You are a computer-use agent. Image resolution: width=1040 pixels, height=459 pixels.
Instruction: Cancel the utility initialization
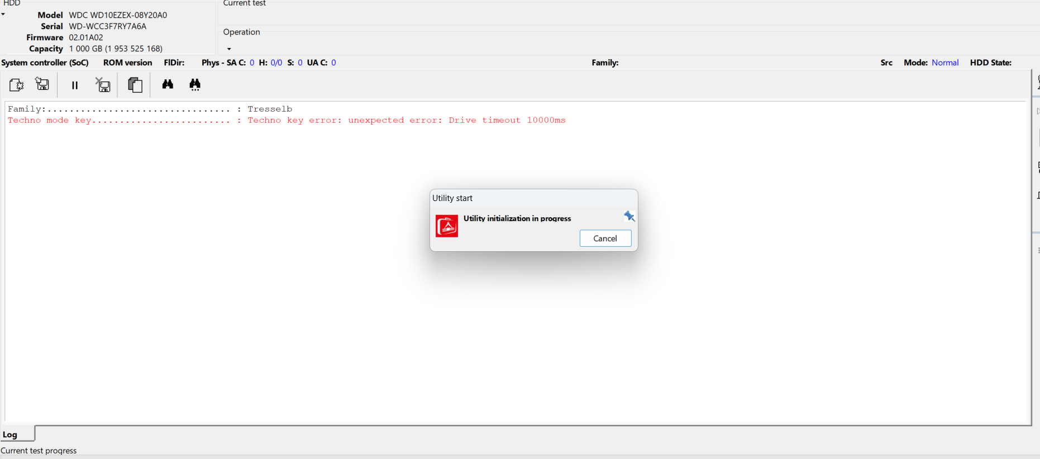[x=605, y=238]
